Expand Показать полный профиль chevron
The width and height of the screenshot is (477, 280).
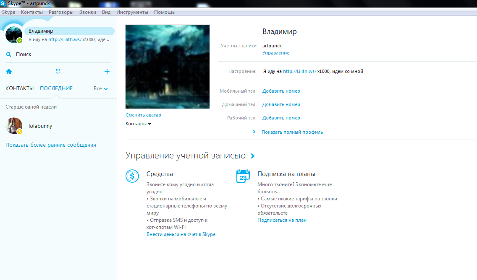(254, 132)
